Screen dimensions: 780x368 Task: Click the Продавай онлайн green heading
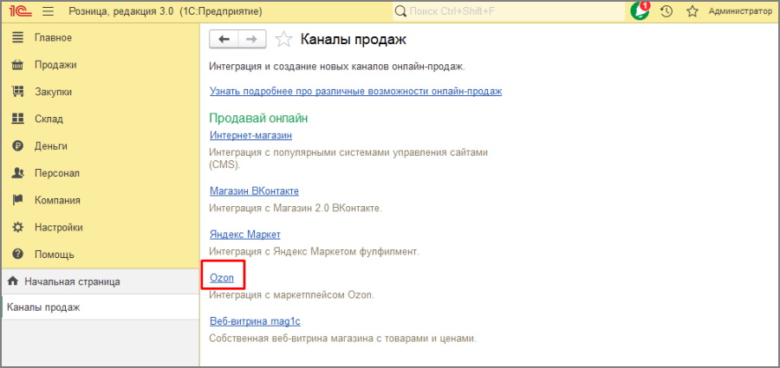click(x=258, y=119)
